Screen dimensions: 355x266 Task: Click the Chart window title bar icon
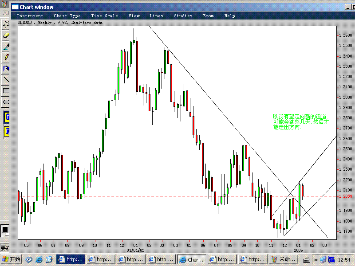pos(15,7)
